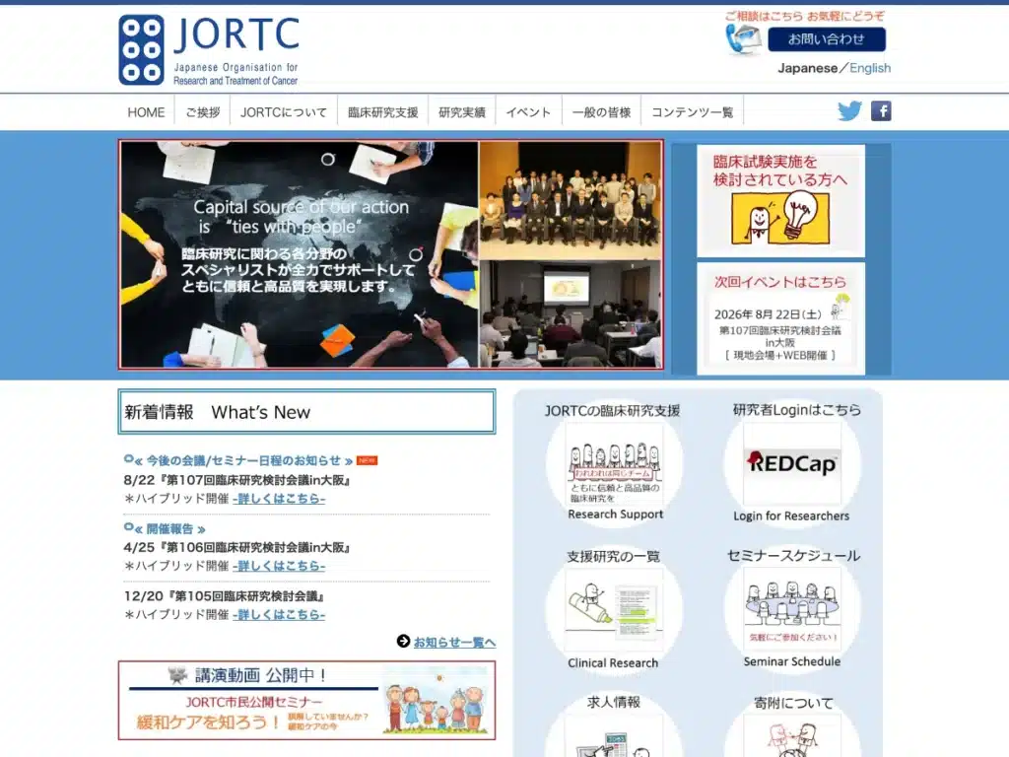Open 臨床研究支援 menu item
Image resolution: width=1009 pixels, height=757 pixels.
[x=383, y=112]
